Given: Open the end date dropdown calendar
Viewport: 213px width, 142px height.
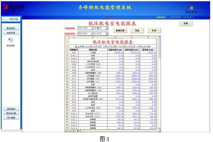Looking at the screenshot, I should [92, 34].
